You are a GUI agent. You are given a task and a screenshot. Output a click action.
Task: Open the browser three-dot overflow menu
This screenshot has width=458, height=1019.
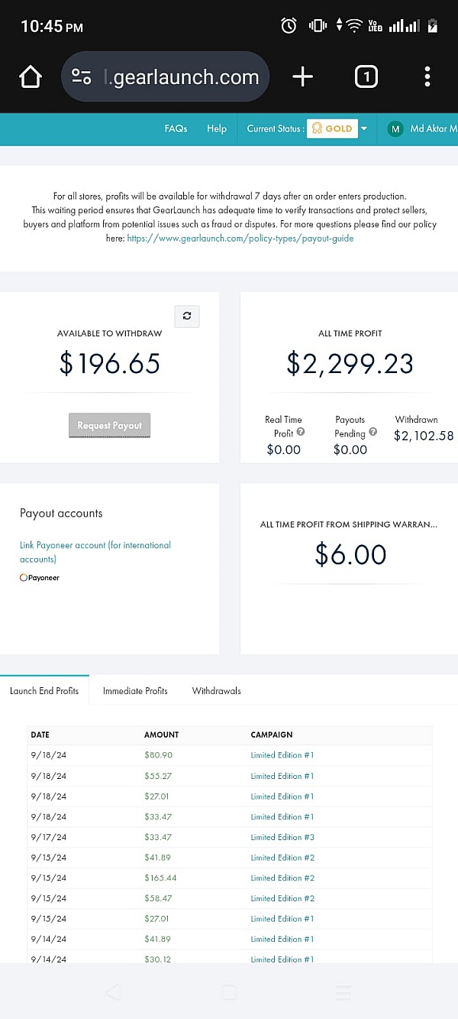[x=427, y=76]
